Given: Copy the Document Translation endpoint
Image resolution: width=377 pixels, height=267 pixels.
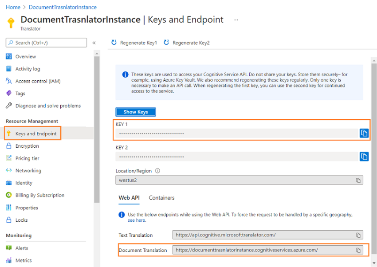Looking at the screenshot, I should [358, 250].
